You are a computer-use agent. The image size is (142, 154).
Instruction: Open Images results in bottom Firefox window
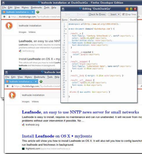26,102
